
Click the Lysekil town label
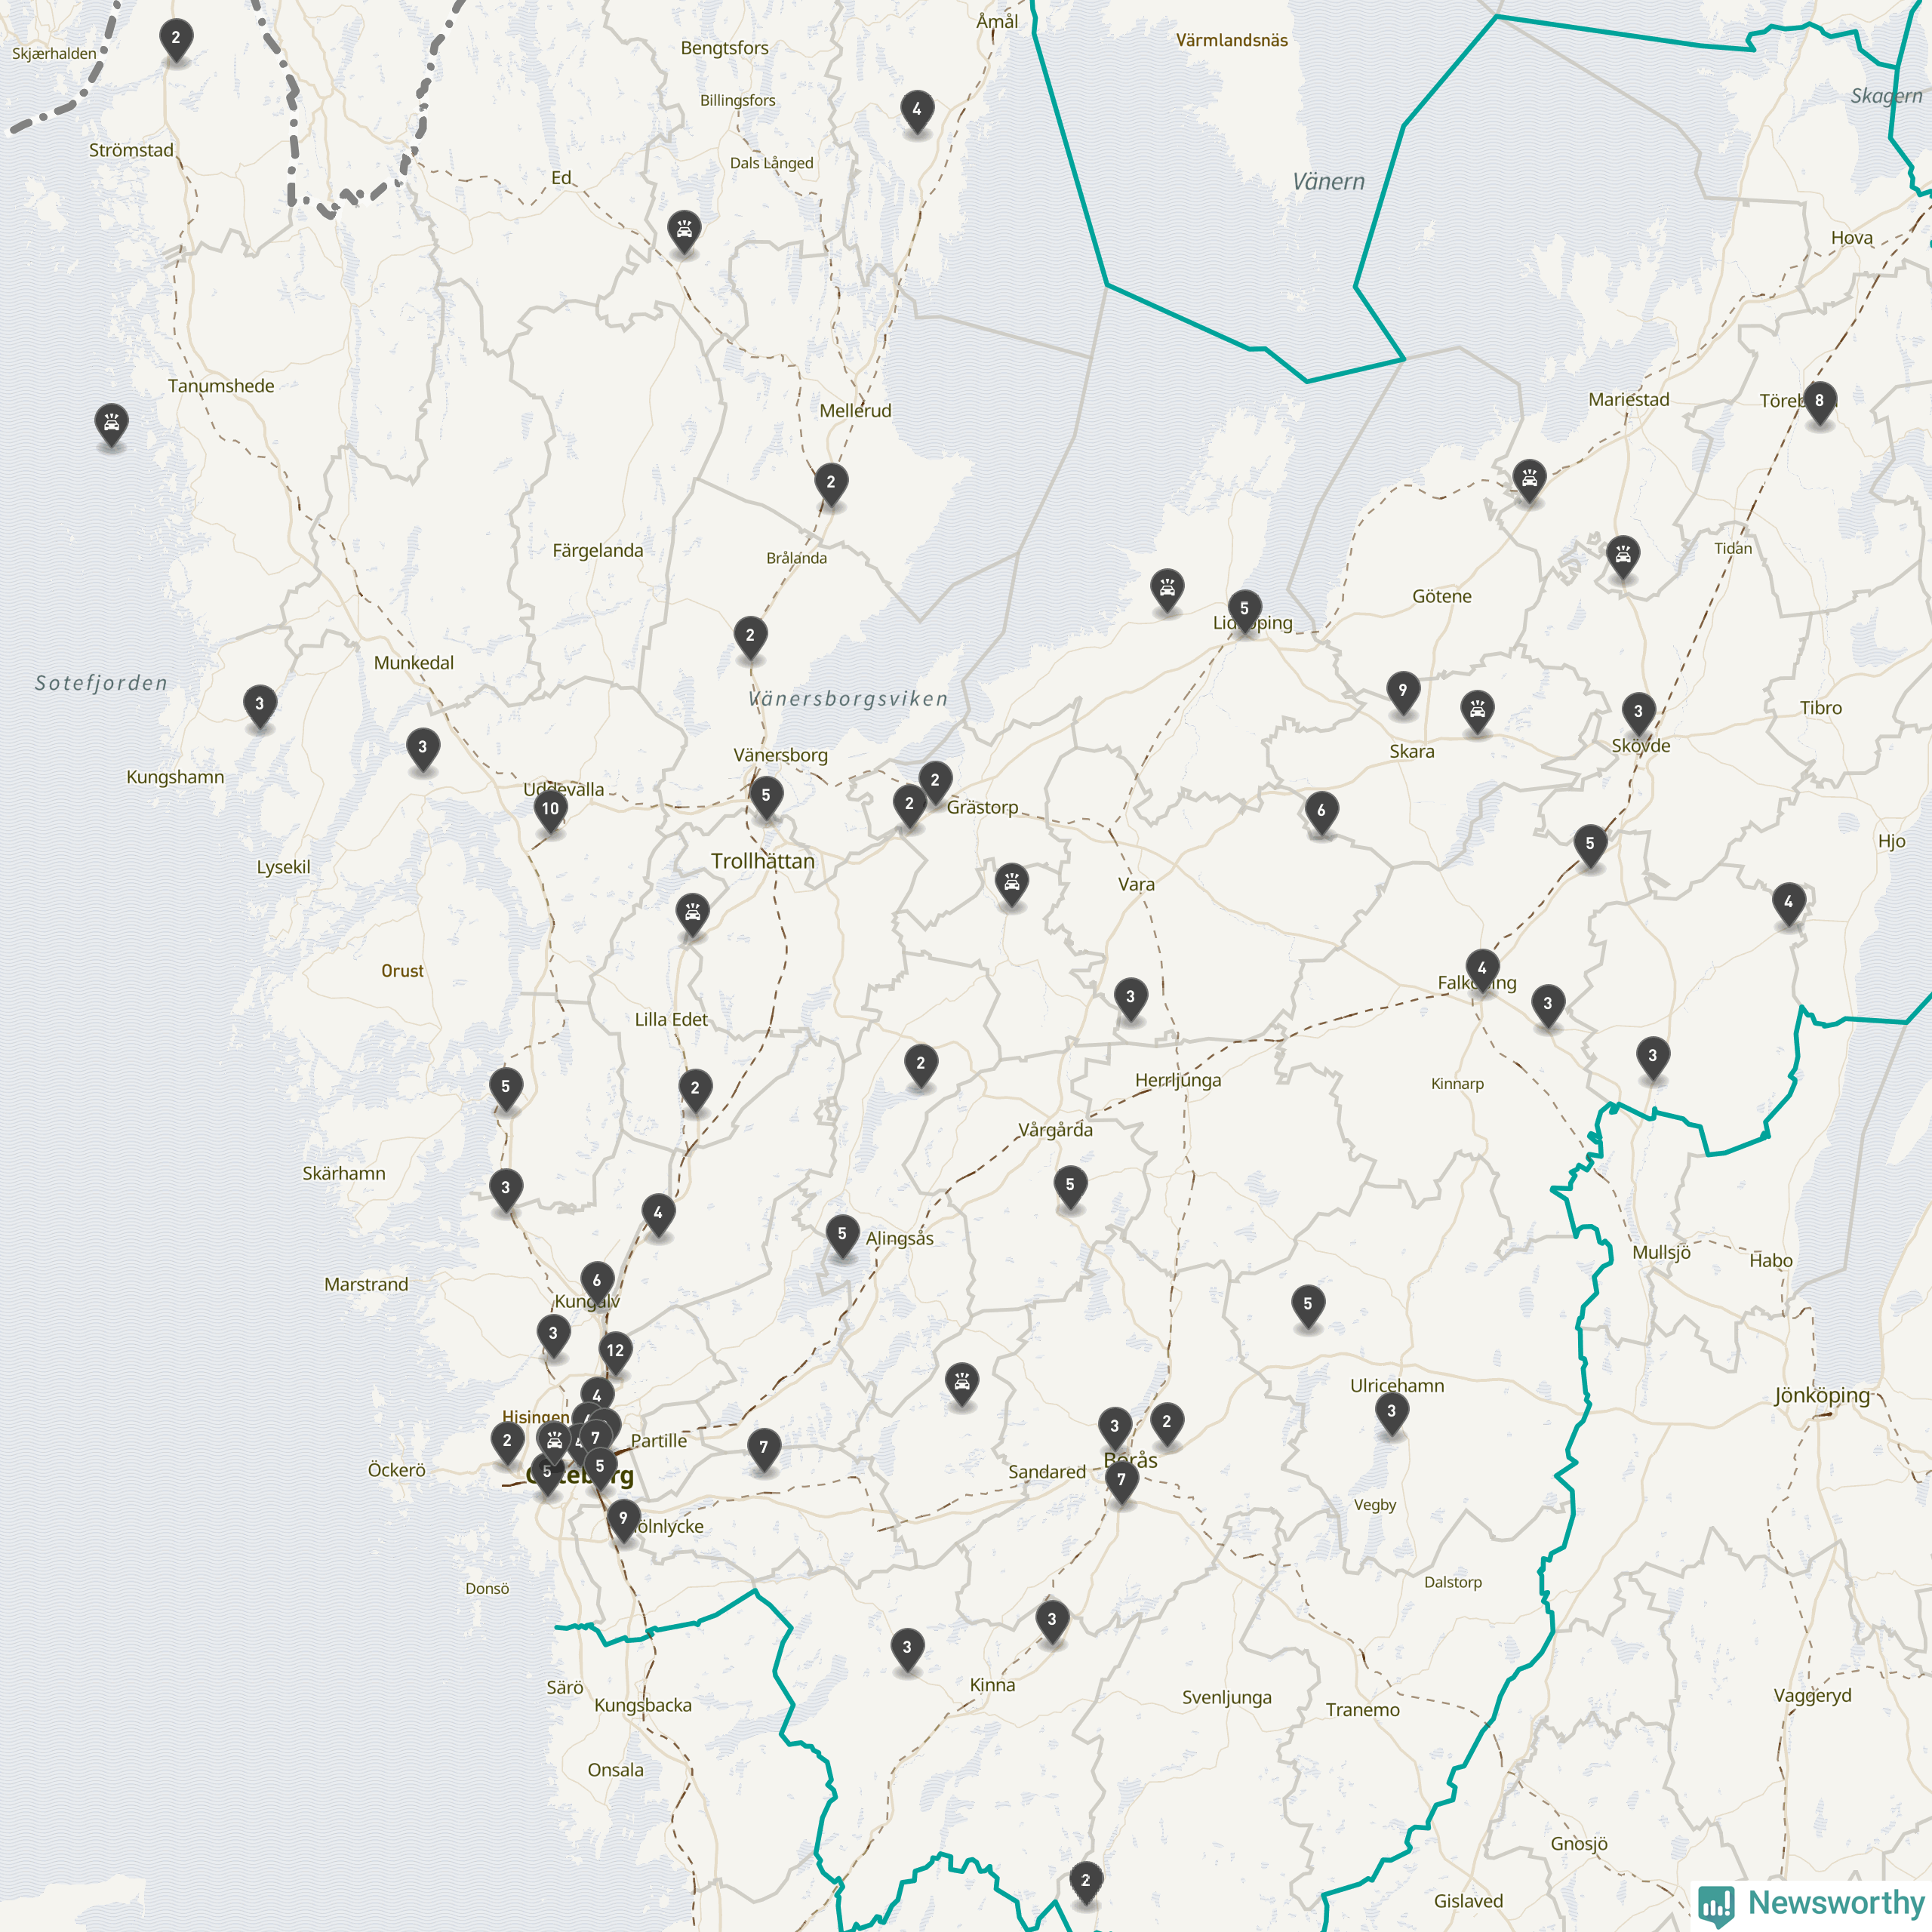[283, 867]
